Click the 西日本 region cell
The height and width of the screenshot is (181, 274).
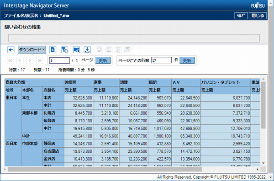click(x=13, y=153)
